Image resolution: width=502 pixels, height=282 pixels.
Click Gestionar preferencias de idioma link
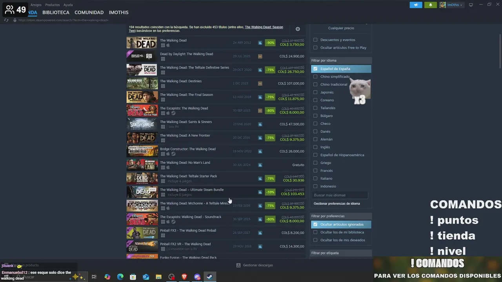point(336,204)
